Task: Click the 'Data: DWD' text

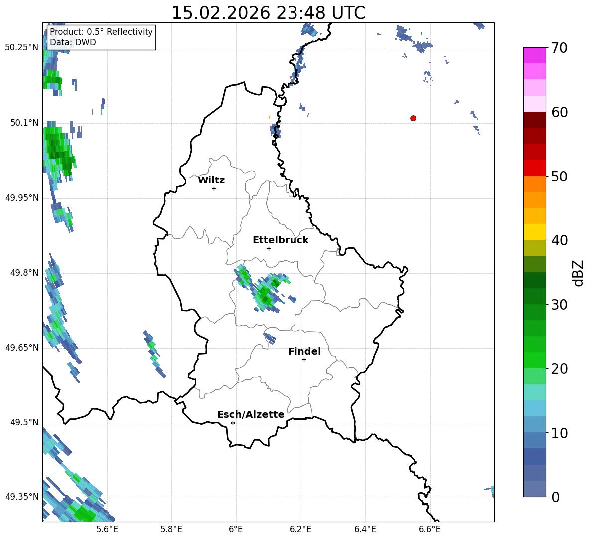Action: click(73, 42)
